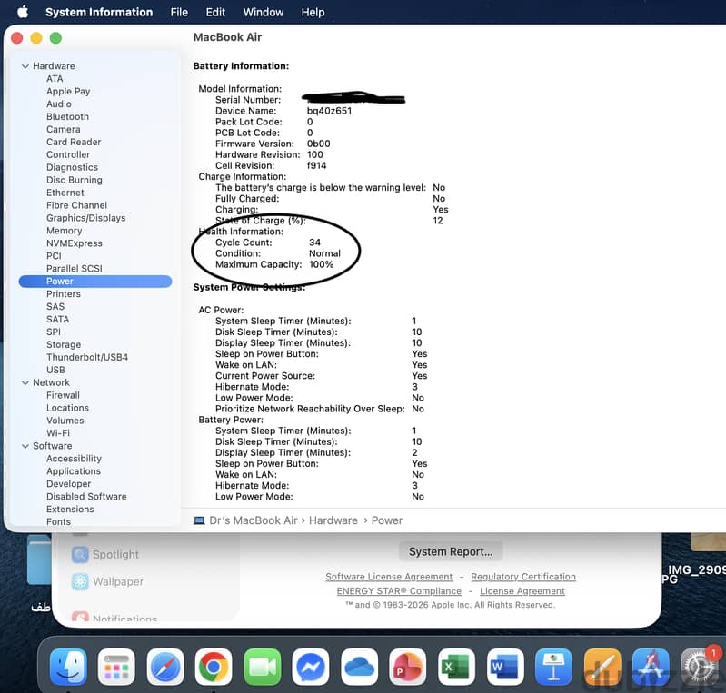Launch Safari from the Dock
Image resolution: width=726 pixels, height=693 pixels.
point(164,667)
